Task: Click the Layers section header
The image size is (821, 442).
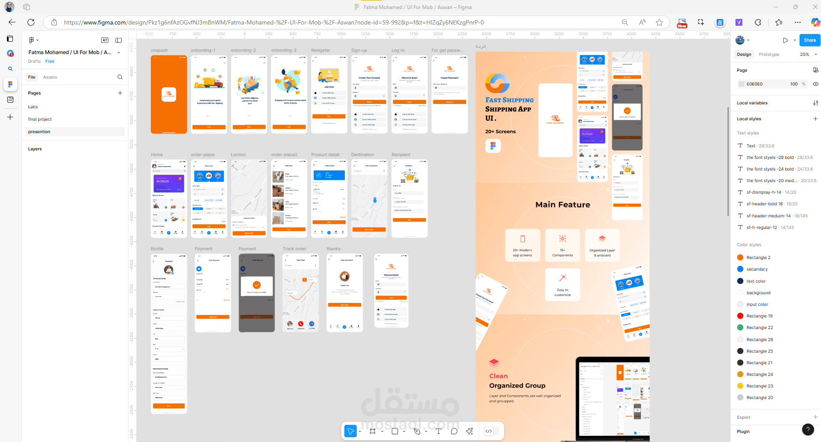Action: (x=35, y=149)
